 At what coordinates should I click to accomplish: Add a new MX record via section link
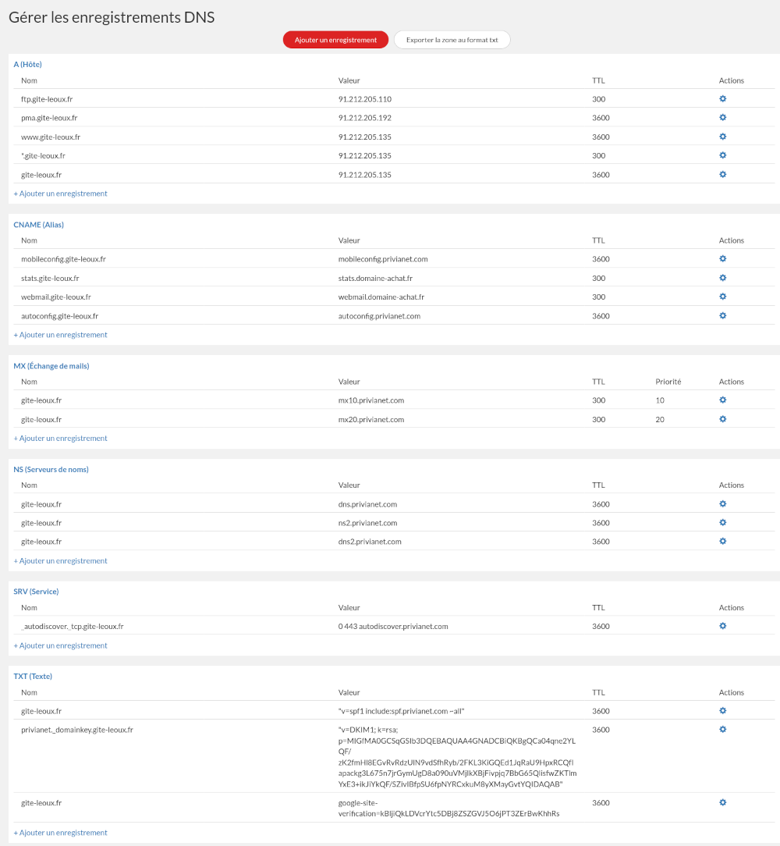tap(61, 439)
